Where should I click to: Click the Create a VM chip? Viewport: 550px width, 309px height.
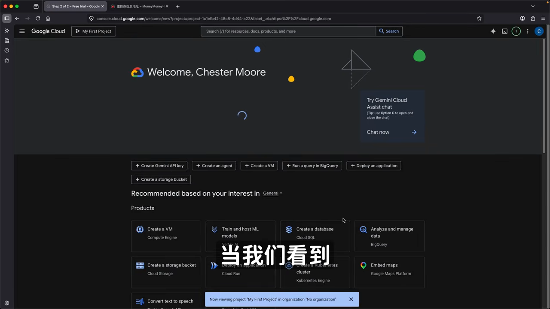pyautogui.click(x=259, y=166)
